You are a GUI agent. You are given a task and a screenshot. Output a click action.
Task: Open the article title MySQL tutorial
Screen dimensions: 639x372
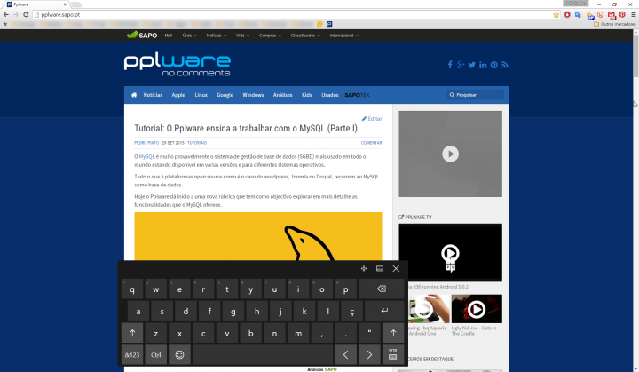(246, 128)
